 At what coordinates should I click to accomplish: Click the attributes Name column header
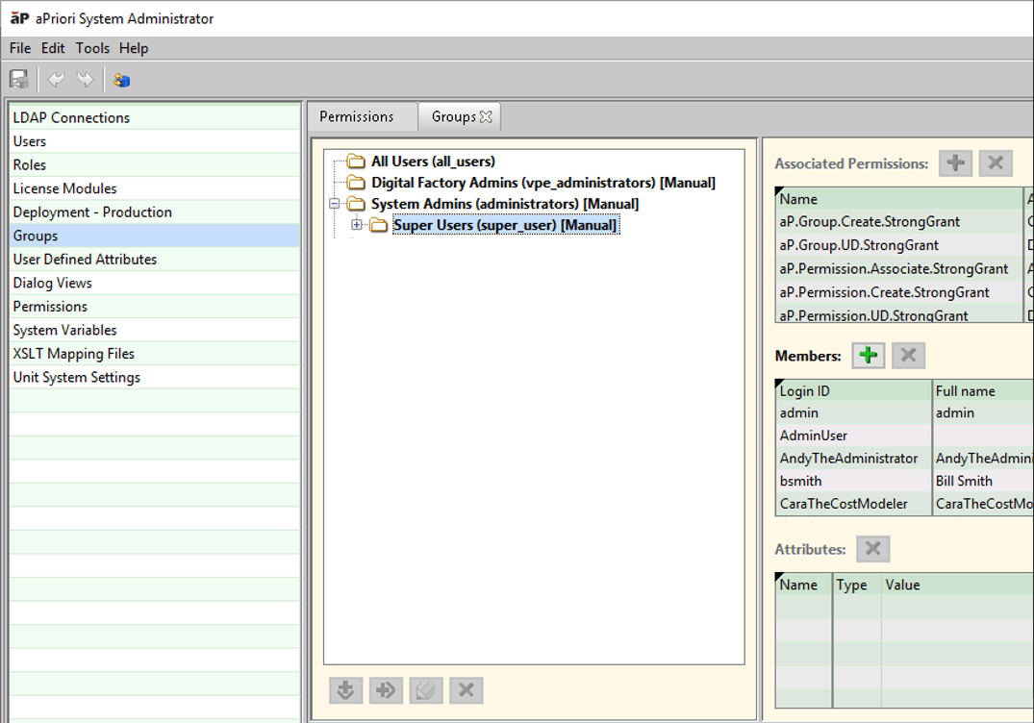pyautogui.click(x=804, y=585)
